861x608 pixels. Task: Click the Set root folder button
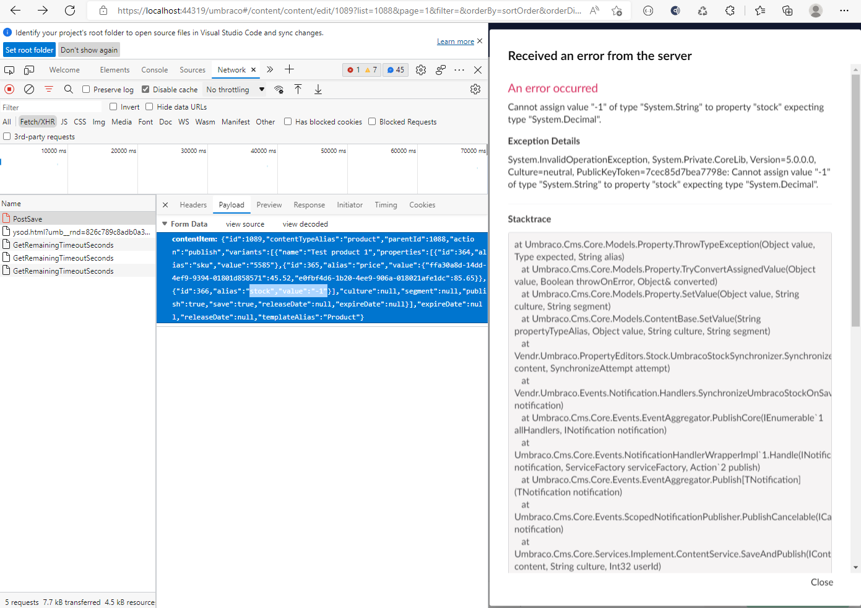[30, 50]
